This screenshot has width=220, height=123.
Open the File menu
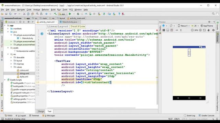click(2, 10)
